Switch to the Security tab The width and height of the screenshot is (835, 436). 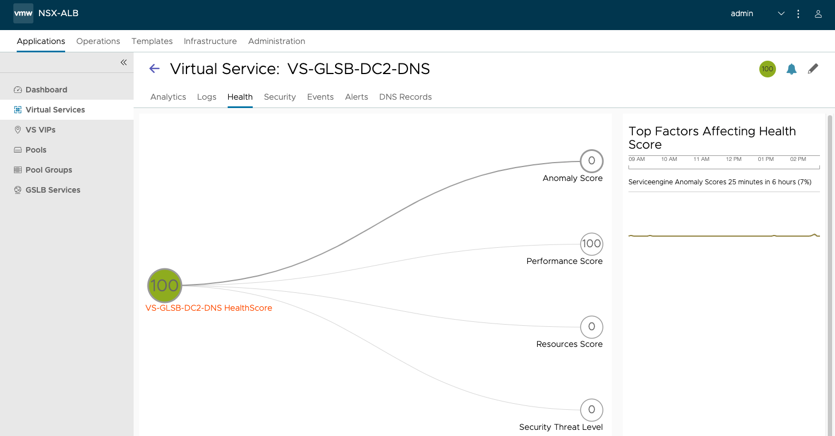point(280,97)
